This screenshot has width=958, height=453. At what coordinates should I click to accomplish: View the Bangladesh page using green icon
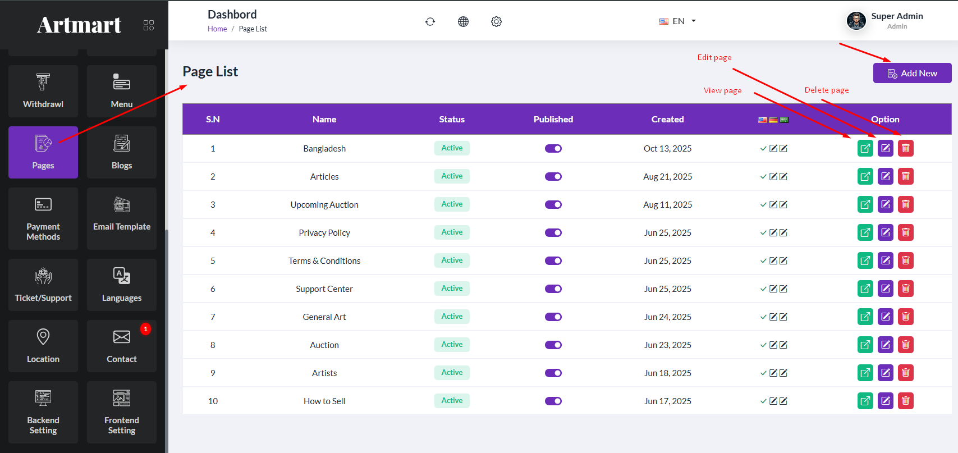(x=865, y=148)
